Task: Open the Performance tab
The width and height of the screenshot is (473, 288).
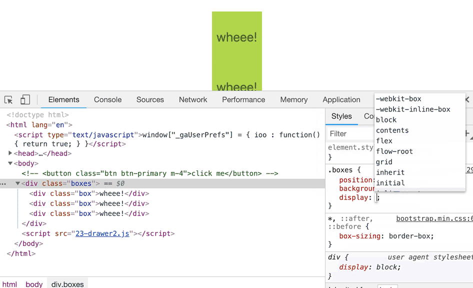Action: 243,100
